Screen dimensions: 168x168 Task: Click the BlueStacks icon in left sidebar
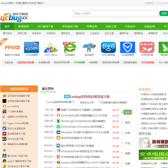pyautogui.click(x=4, y=150)
